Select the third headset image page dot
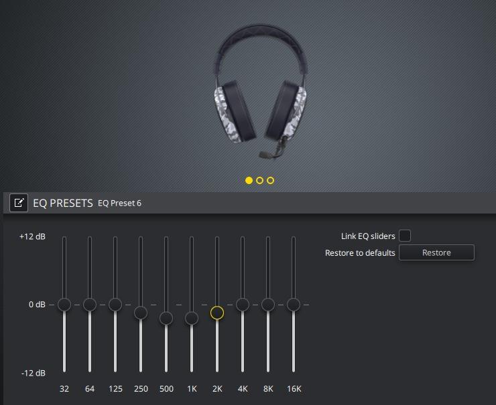 pyautogui.click(x=271, y=180)
